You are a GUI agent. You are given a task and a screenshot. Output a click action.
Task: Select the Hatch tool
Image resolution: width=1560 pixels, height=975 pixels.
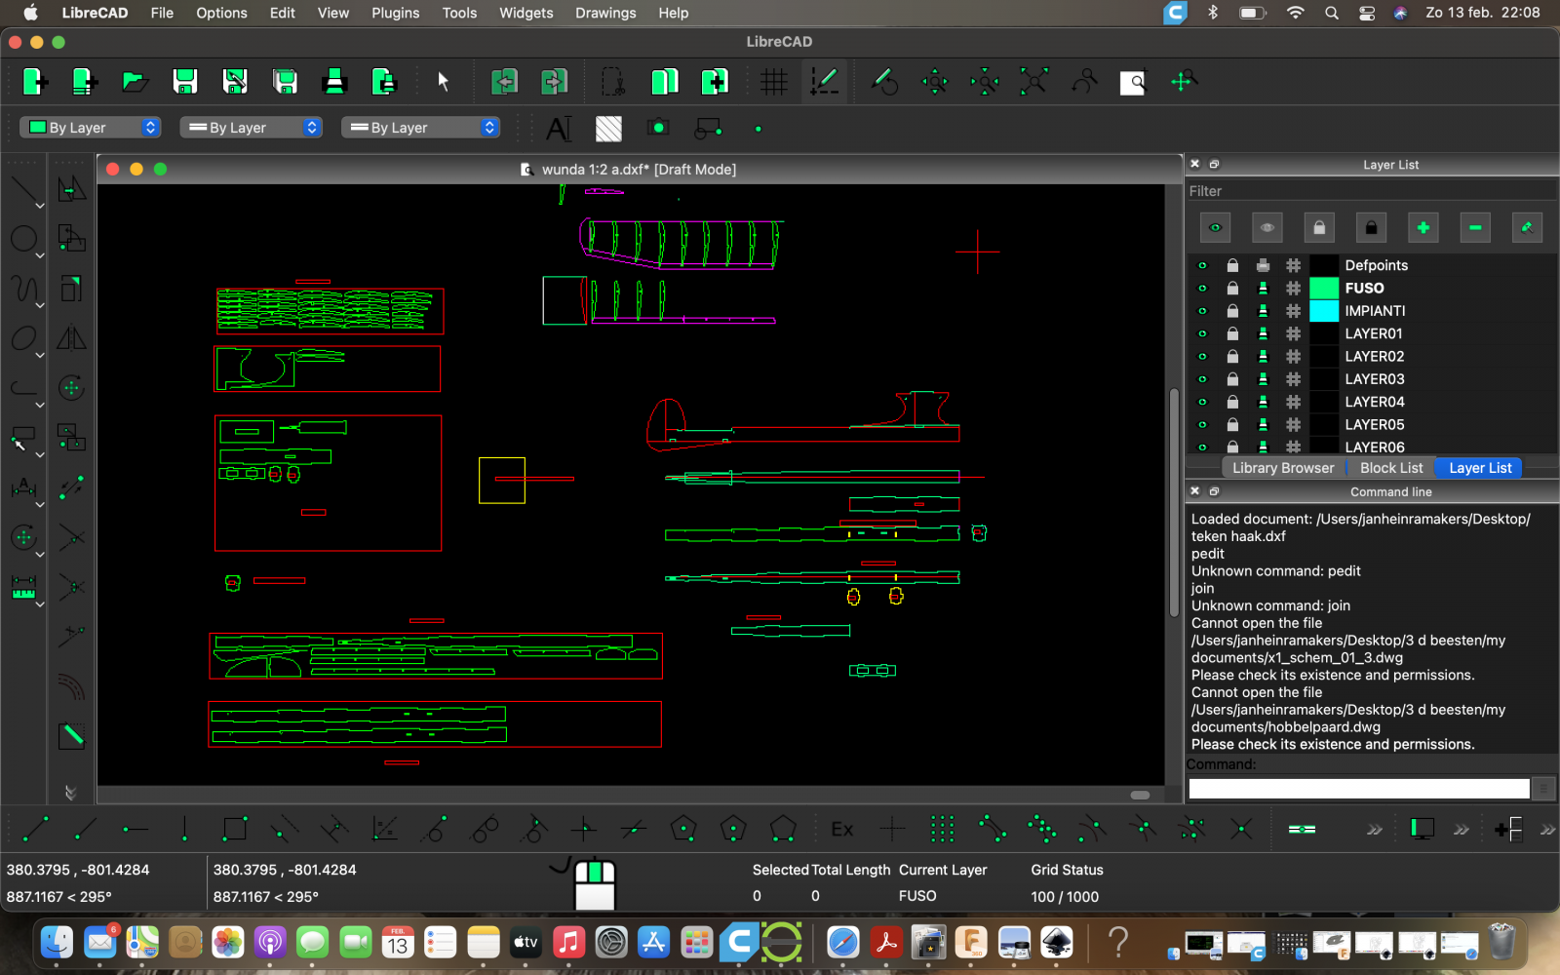pos(608,129)
